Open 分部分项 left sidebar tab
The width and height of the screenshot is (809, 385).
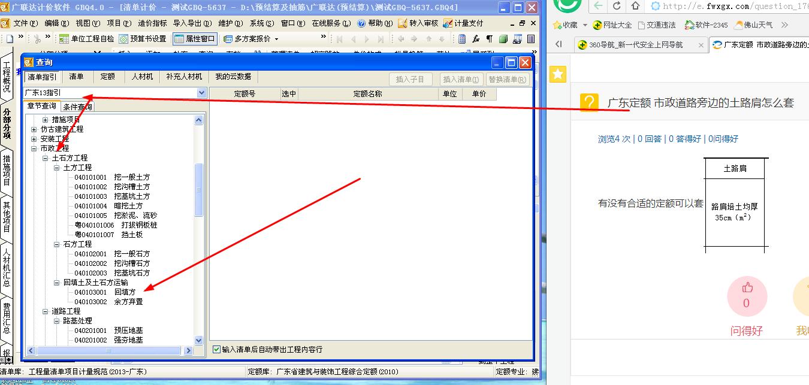(x=7, y=123)
